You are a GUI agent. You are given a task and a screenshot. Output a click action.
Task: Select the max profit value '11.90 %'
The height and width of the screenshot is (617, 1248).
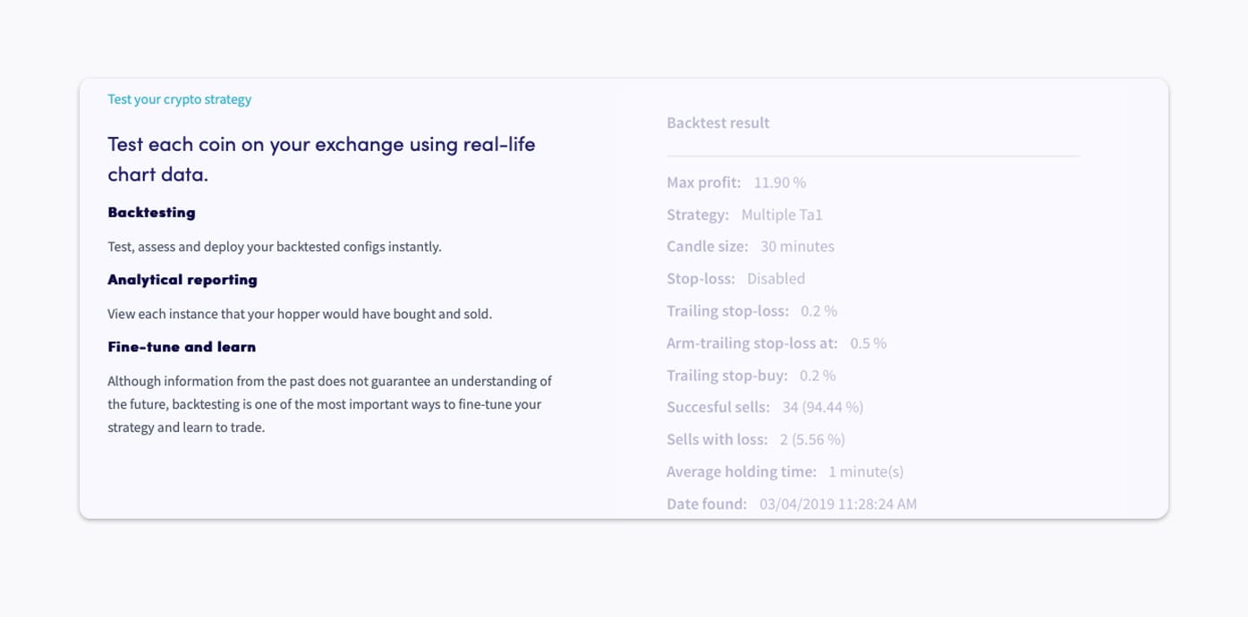pos(780,182)
